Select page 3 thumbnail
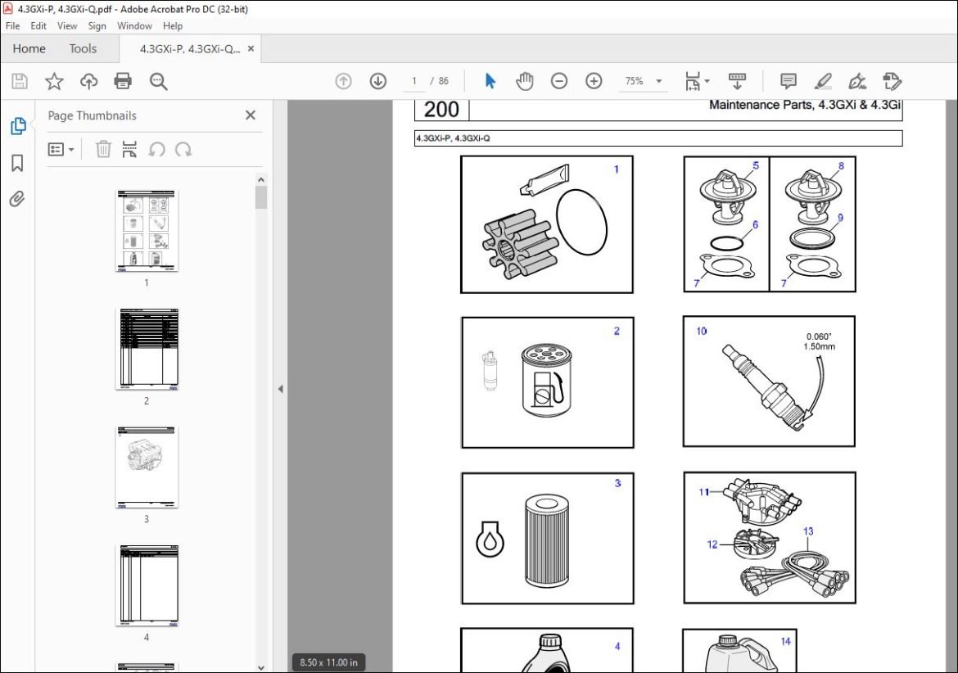 pyautogui.click(x=147, y=467)
